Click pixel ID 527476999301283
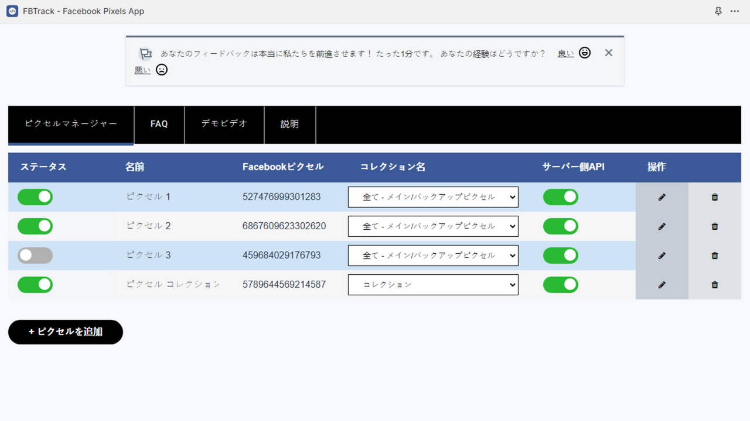This screenshot has width=750, height=421. click(x=281, y=197)
